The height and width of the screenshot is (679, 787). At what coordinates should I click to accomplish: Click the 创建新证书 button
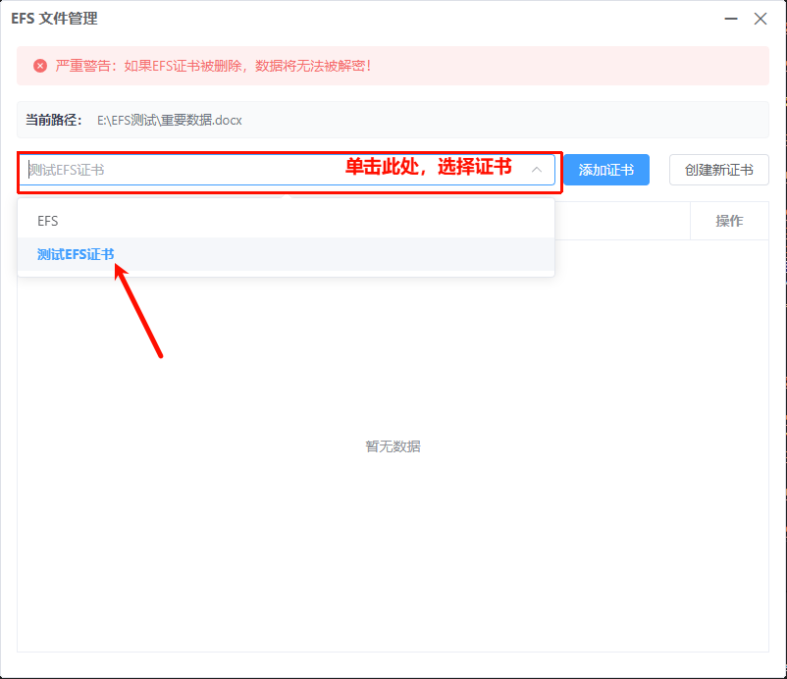click(718, 170)
